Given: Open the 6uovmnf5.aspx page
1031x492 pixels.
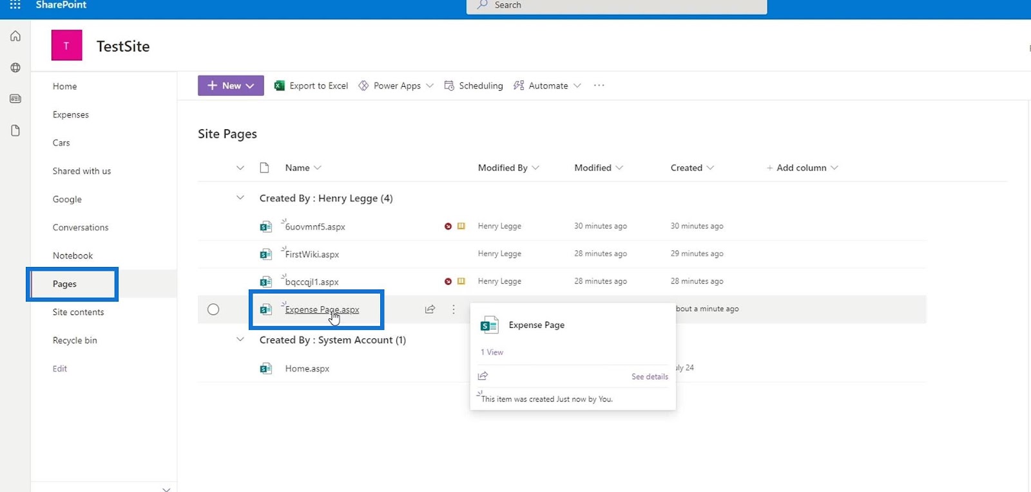Looking at the screenshot, I should point(315,227).
